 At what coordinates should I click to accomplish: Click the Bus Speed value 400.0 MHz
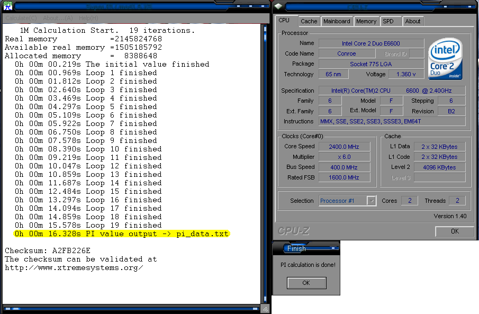(x=344, y=167)
